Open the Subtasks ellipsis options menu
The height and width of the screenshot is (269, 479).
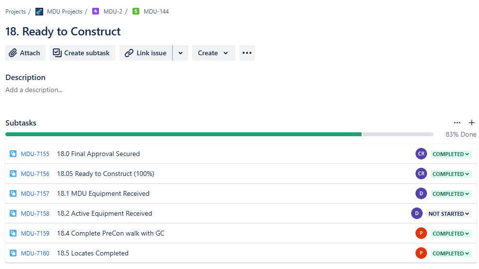pos(457,123)
